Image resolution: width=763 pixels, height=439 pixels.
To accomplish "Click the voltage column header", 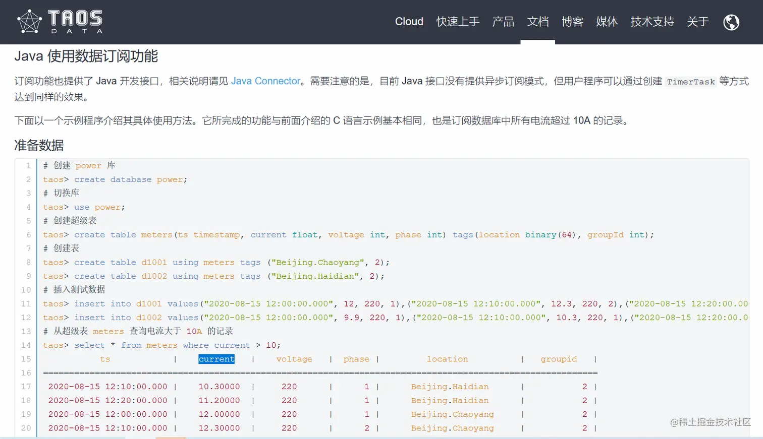I will click(x=294, y=359).
